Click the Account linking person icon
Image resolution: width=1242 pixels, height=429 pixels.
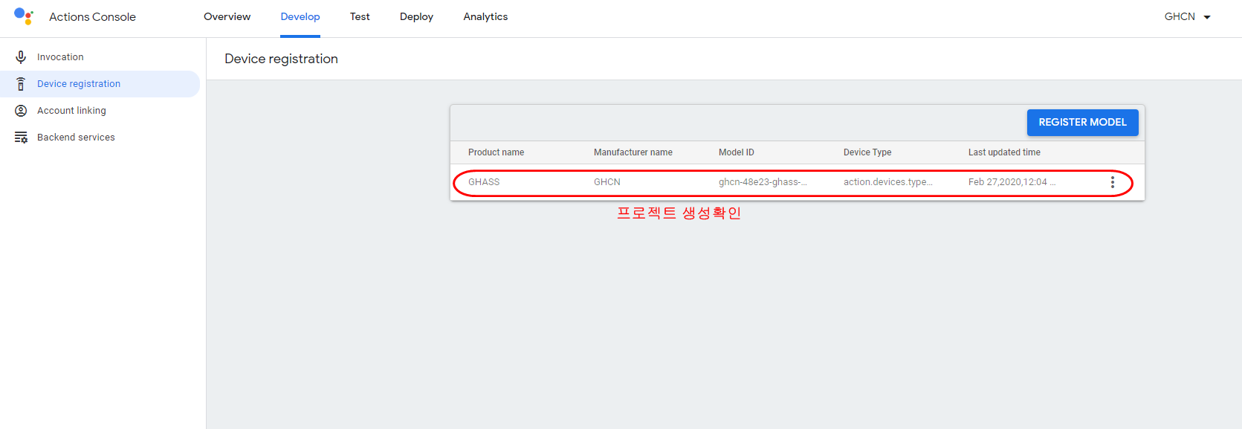click(21, 111)
